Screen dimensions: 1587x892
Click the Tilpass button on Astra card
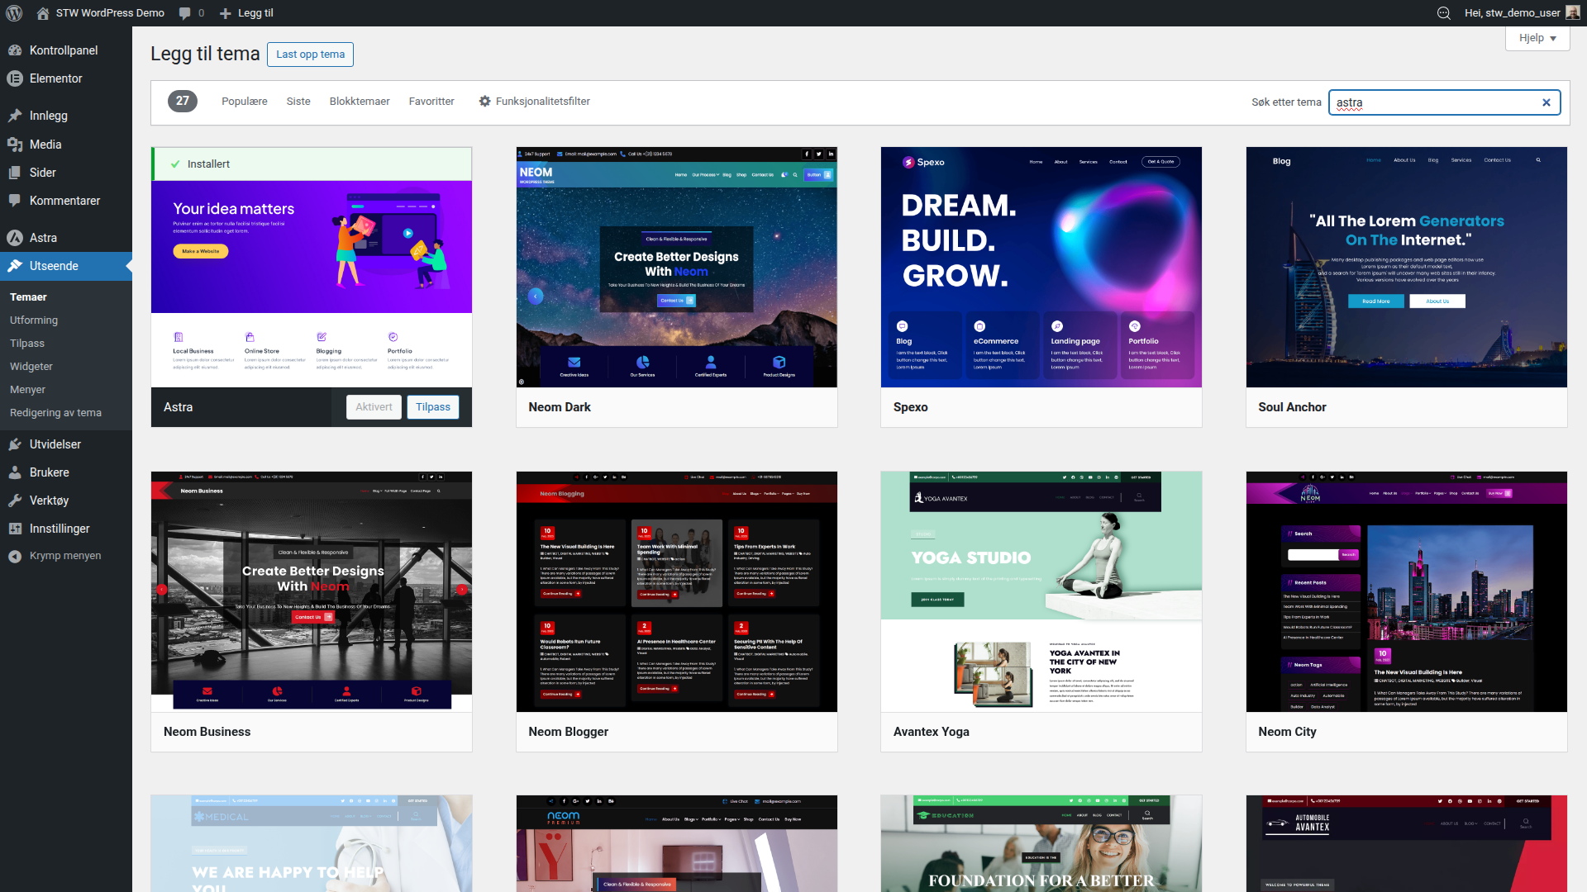coord(432,407)
